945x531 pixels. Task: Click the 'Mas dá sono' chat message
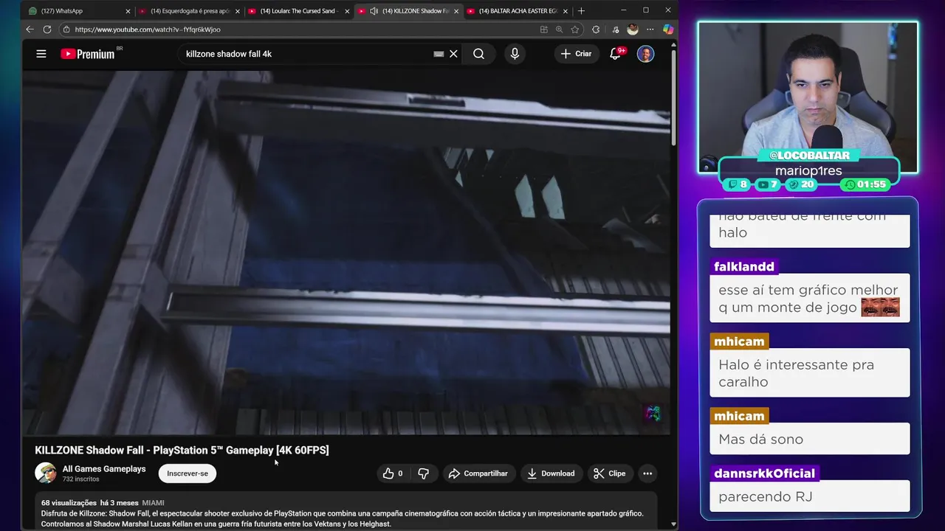tap(809, 440)
